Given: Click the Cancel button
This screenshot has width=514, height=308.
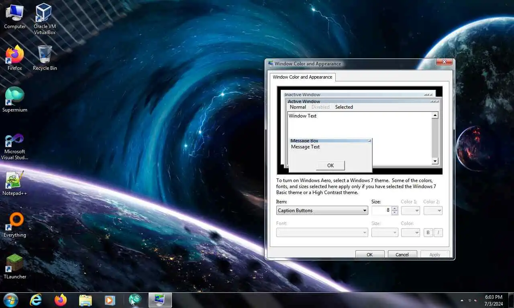Looking at the screenshot, I should (402, 255).
